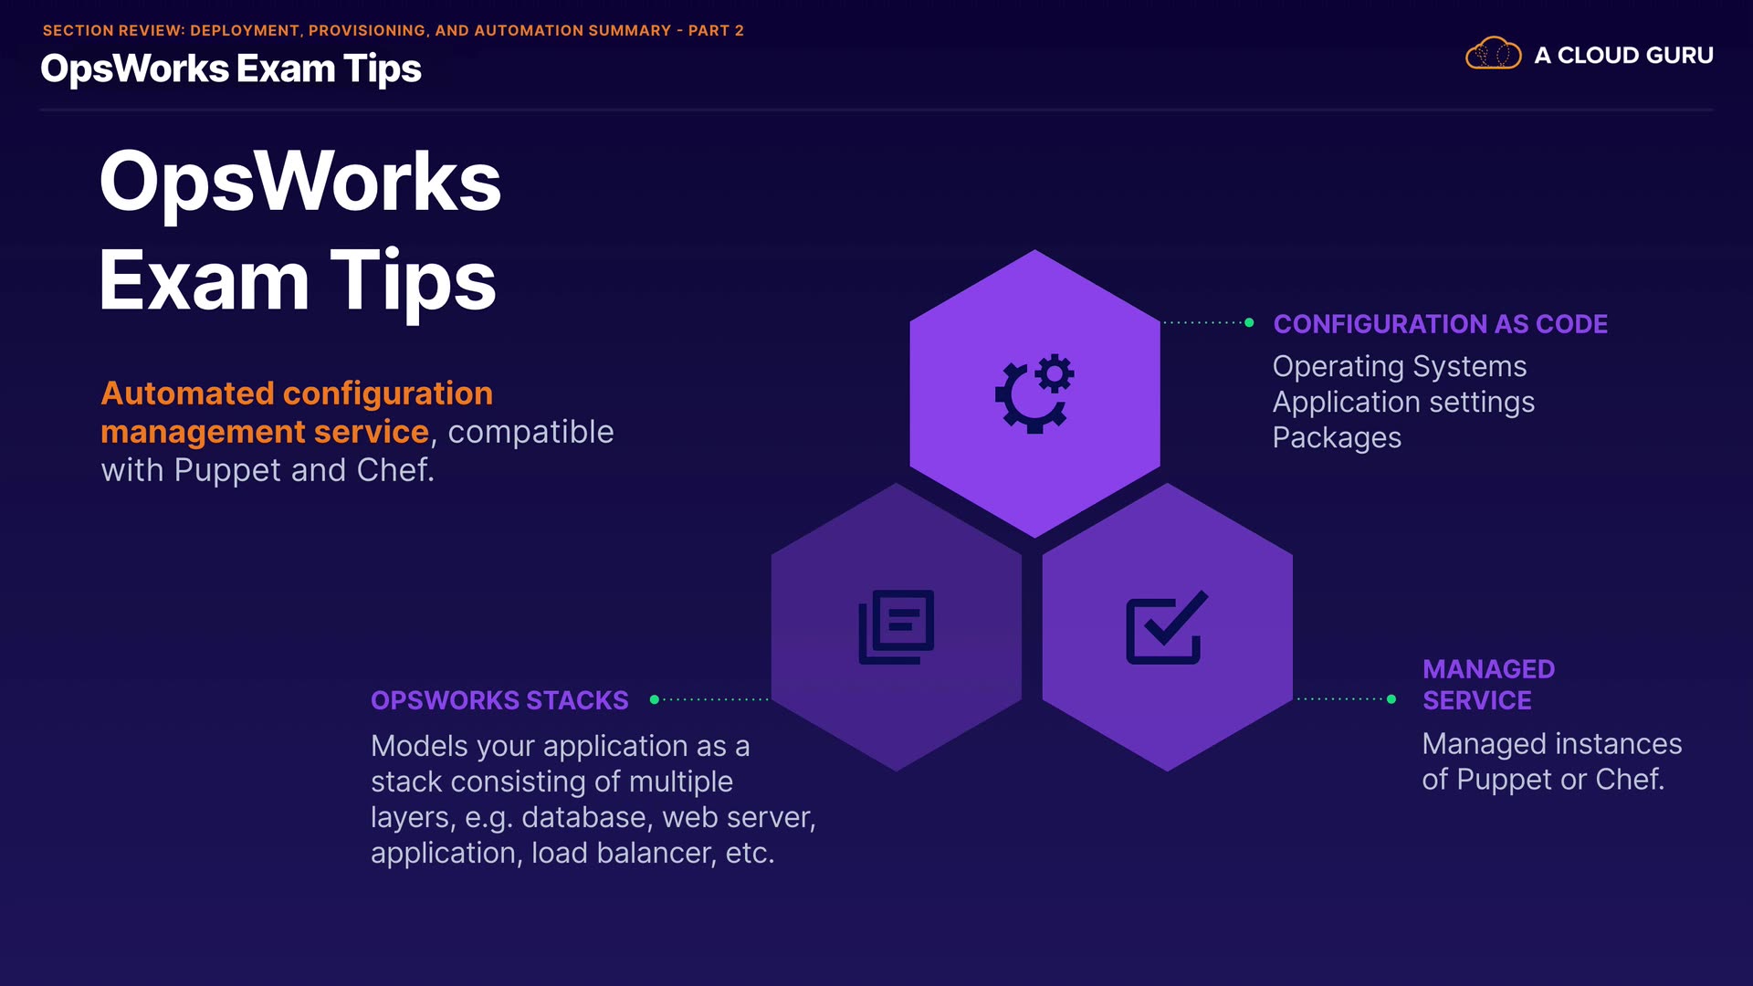This screenshot has height=986, width=1753.
Task: Click the green dot beside Managed Service
Action: coord(1391,699)
